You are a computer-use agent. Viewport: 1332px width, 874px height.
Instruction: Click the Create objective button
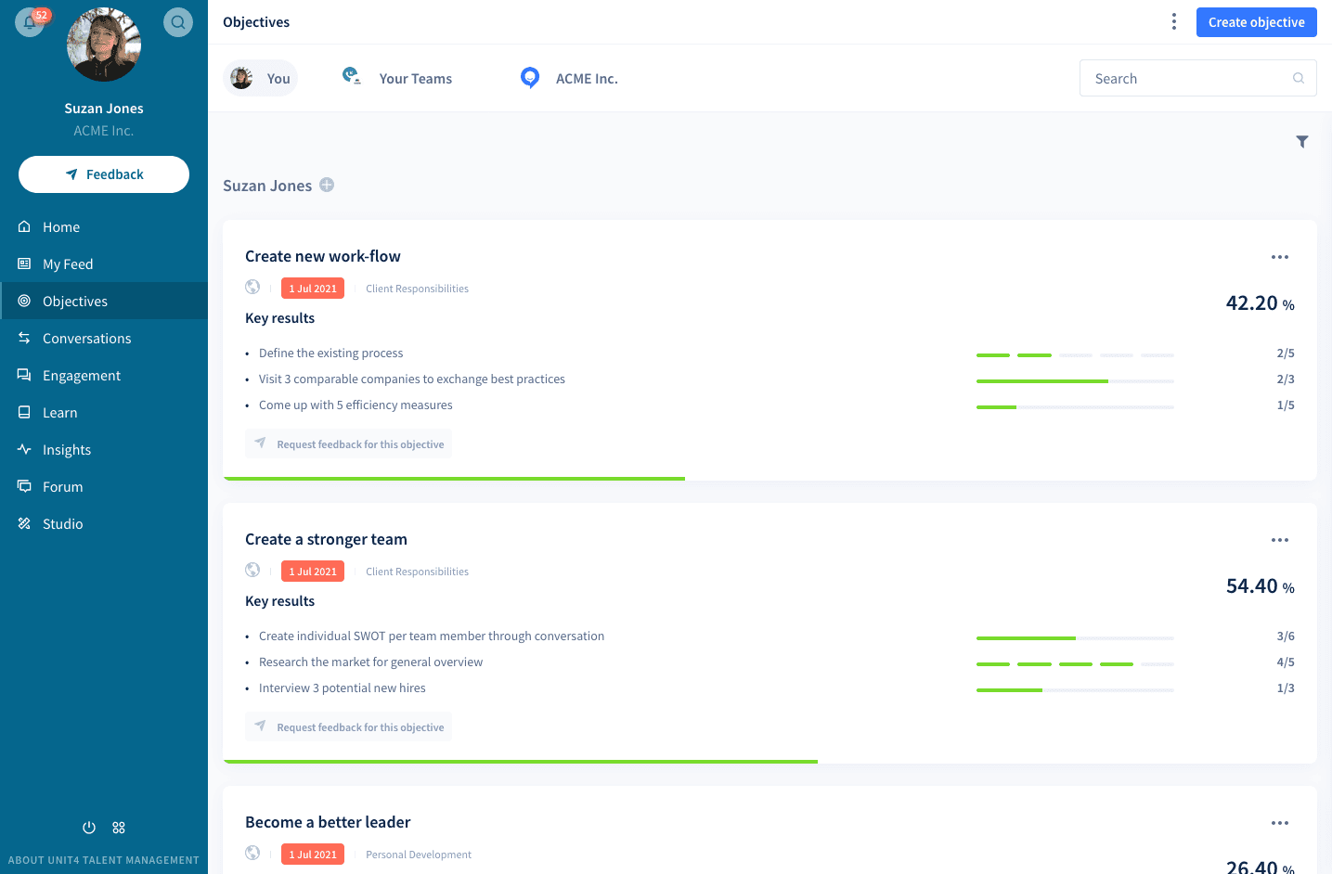(1256, 21)
